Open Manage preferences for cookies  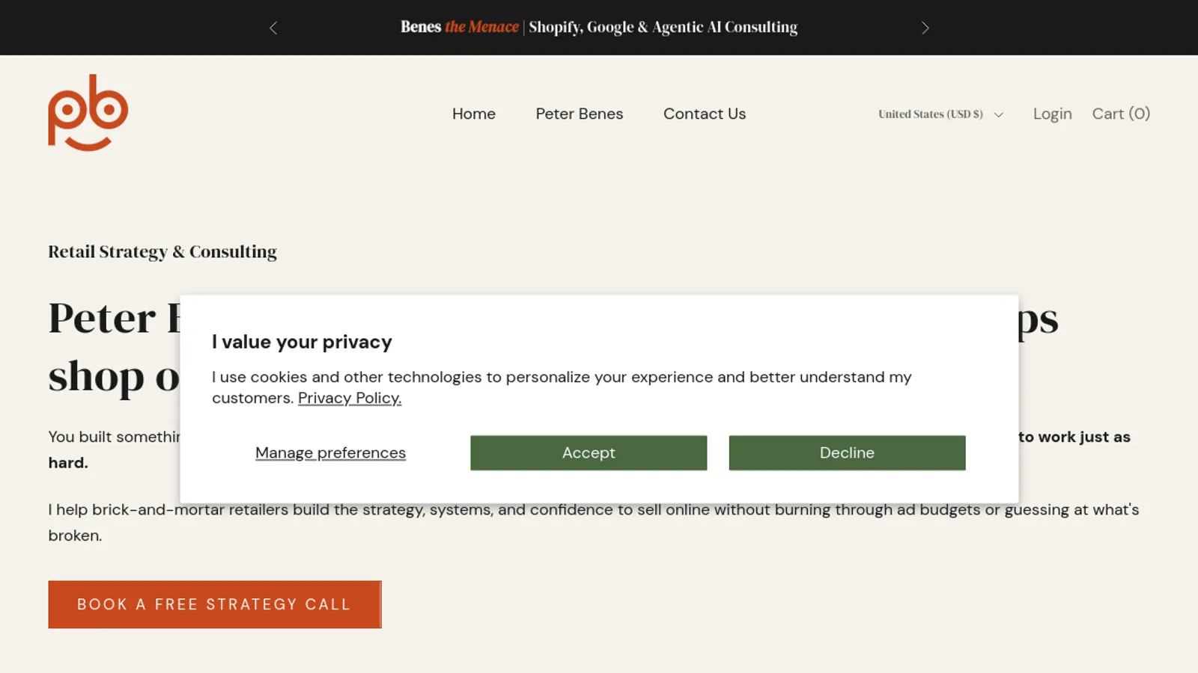[330, 452]
